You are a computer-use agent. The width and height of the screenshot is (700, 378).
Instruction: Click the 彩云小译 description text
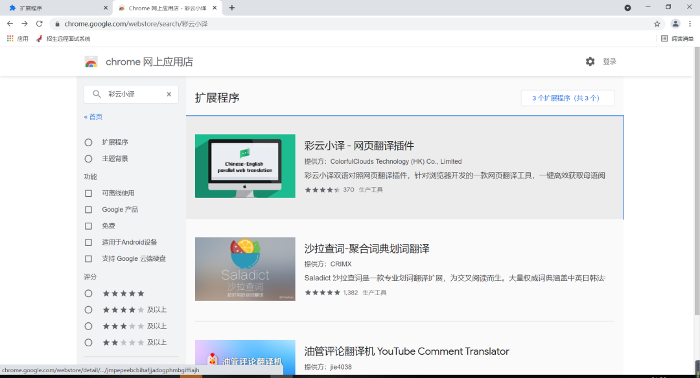[x=454, y=175]
